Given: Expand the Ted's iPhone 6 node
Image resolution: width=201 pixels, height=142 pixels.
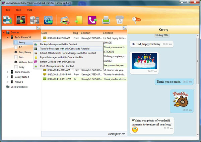Looking at the screenshot, I should point(8,72).
